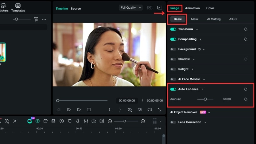Select the AIGC sub-tab
This screenshot has width=256, height=144.
click(x=233, y=19)
